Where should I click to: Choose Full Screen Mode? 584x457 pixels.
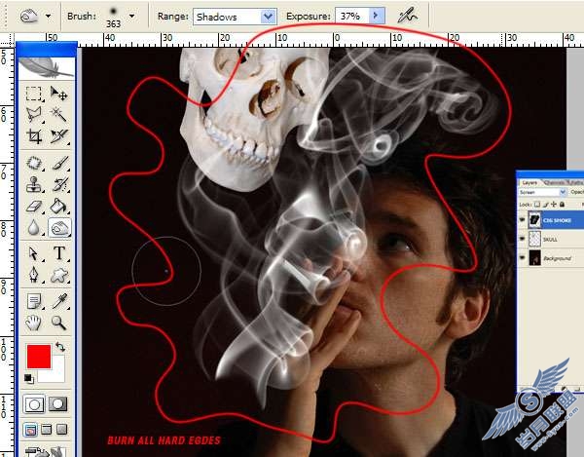click(61, 430)
